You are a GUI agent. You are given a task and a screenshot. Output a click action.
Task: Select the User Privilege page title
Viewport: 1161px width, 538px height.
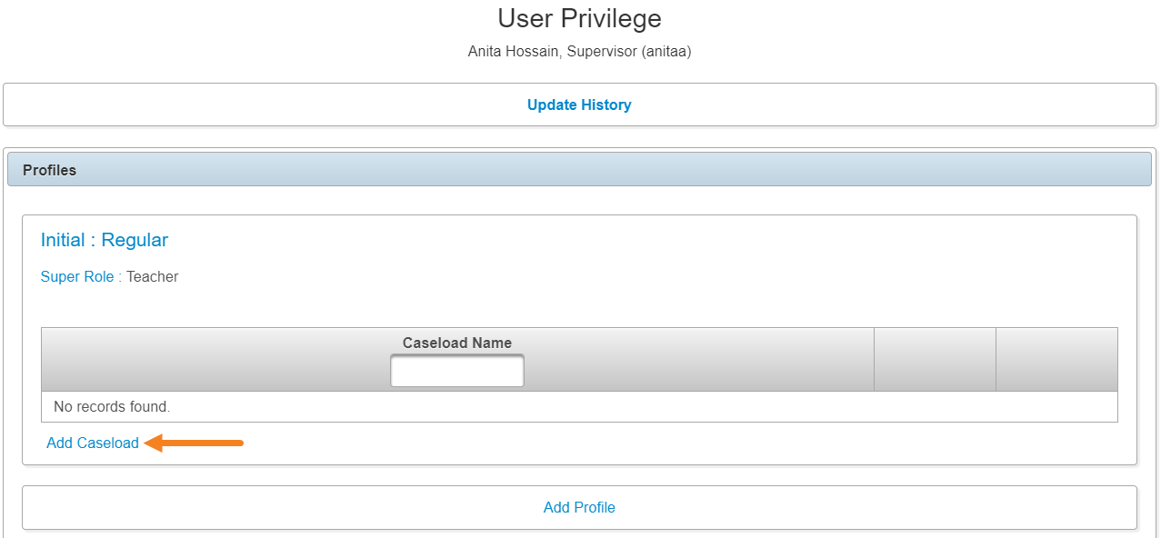[x=579, y=18]
